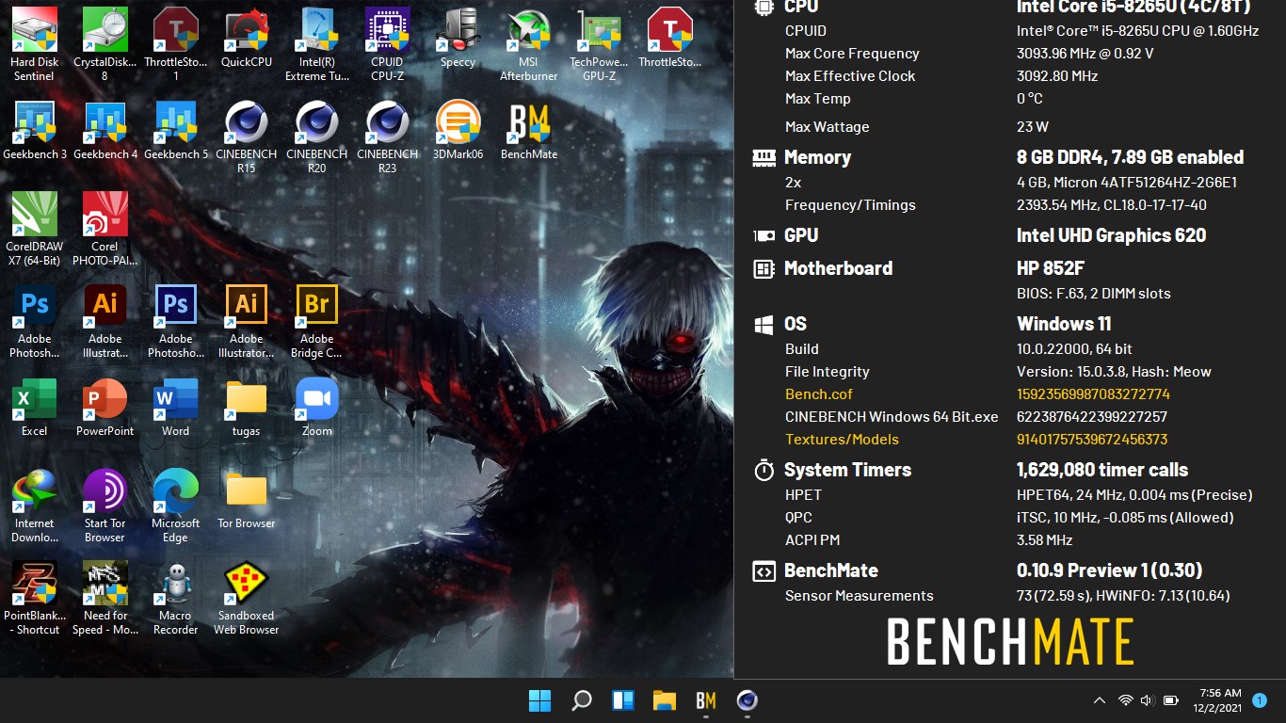Open Wi-Fi network tray icon

pos(1125,700)
